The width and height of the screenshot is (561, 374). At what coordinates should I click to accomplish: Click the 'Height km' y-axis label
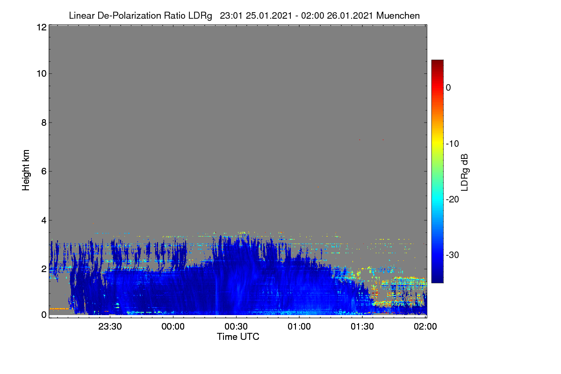point(26,170)
